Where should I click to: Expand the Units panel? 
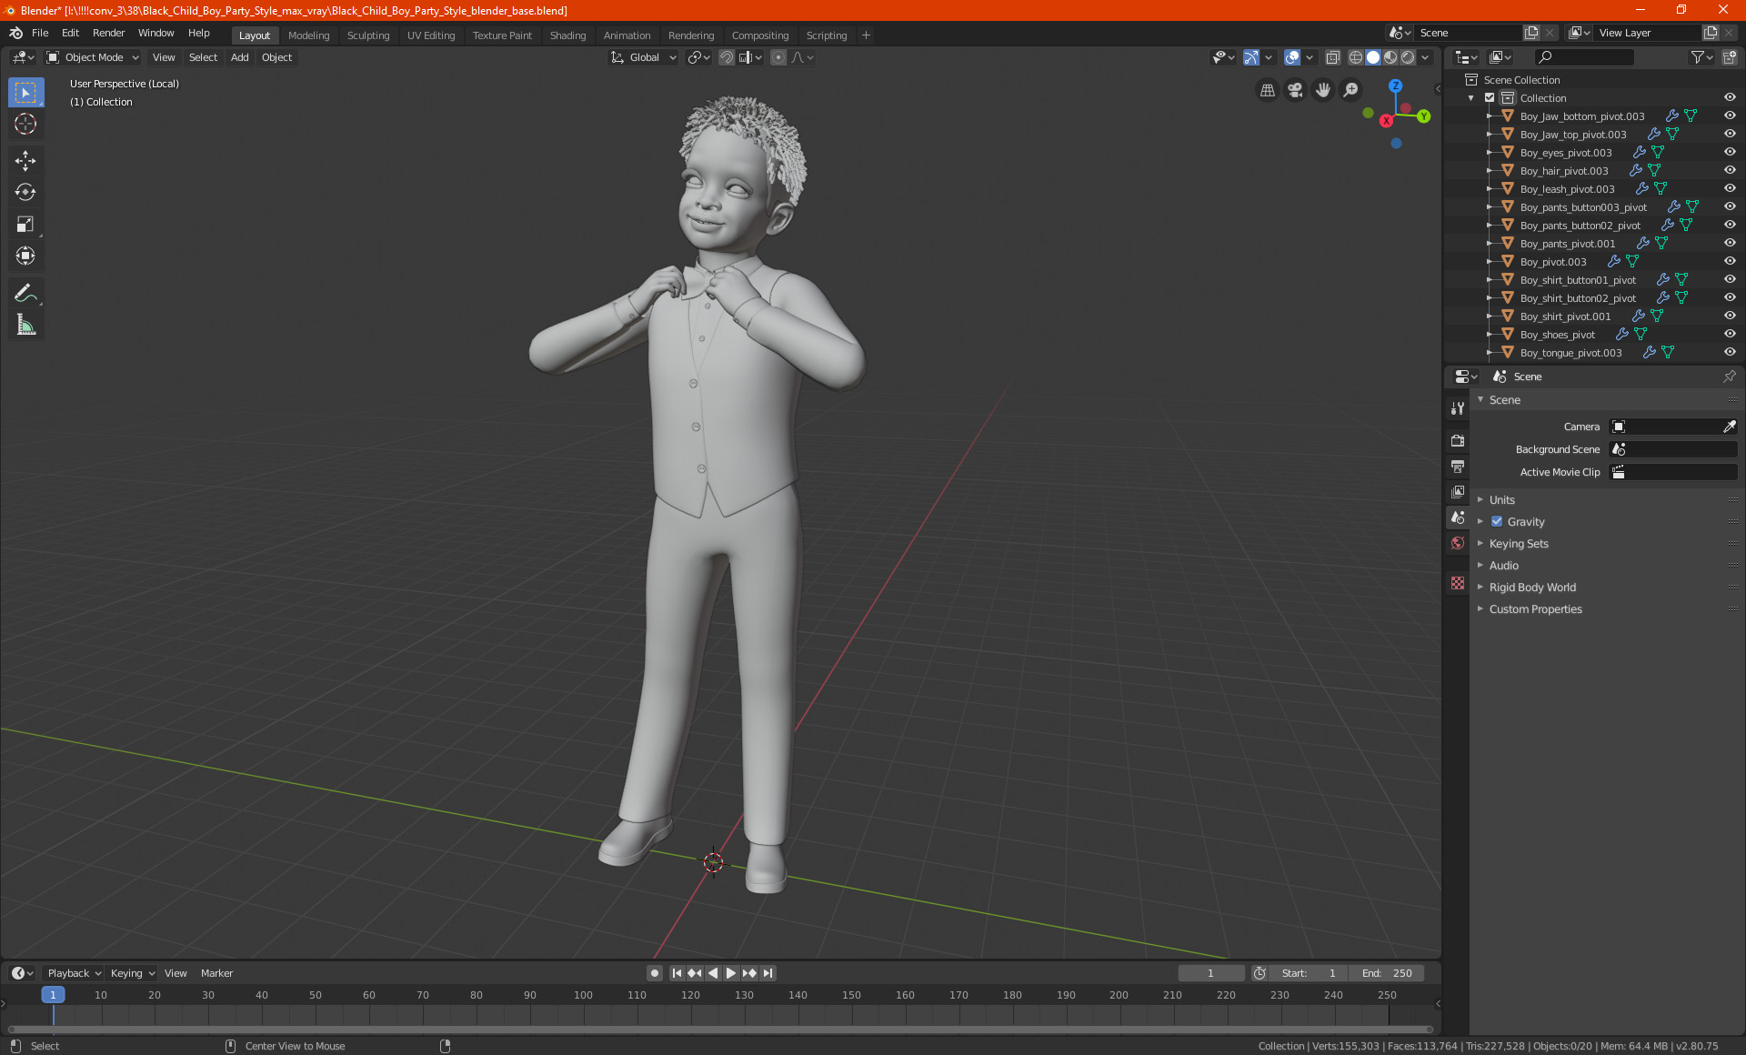pyautogui.click(x=1501, y=500)
